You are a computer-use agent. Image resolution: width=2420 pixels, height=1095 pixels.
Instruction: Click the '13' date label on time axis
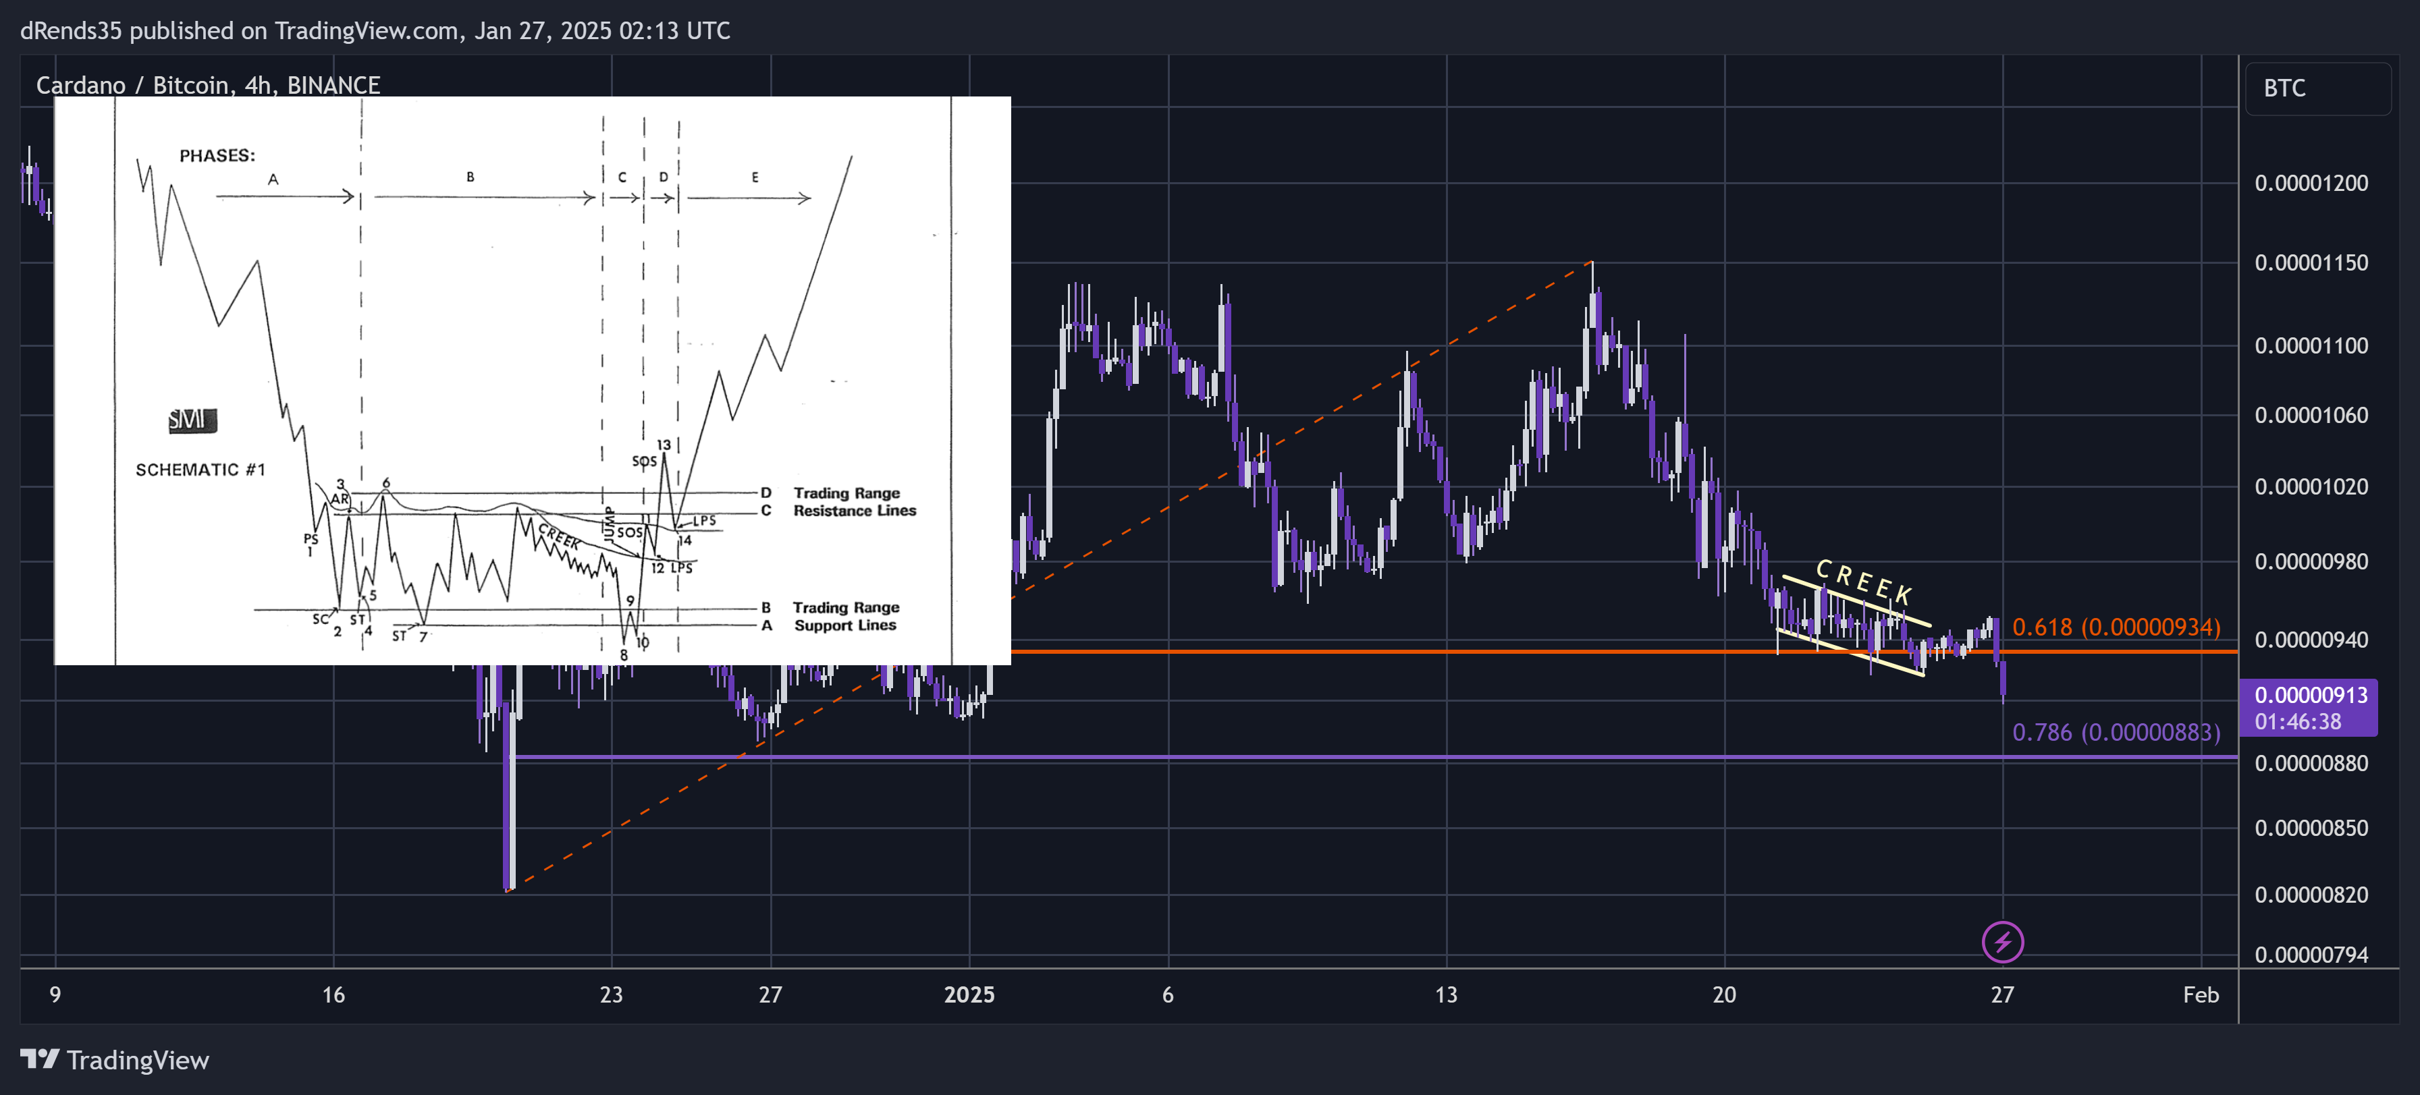click(1446, 994)
